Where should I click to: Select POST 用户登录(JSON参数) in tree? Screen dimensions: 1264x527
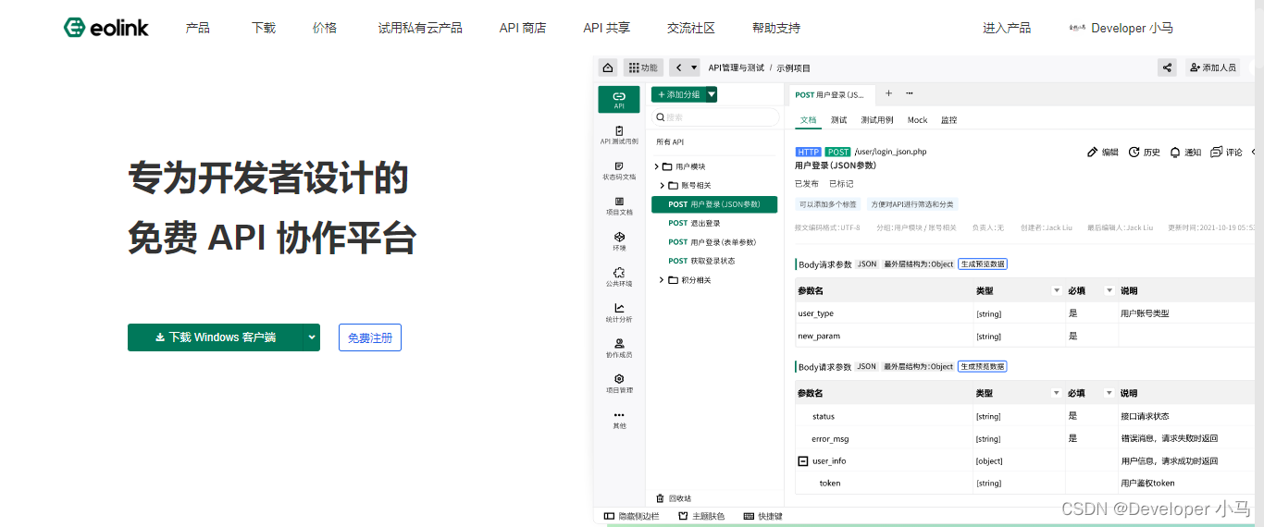(x=714, y=204)
